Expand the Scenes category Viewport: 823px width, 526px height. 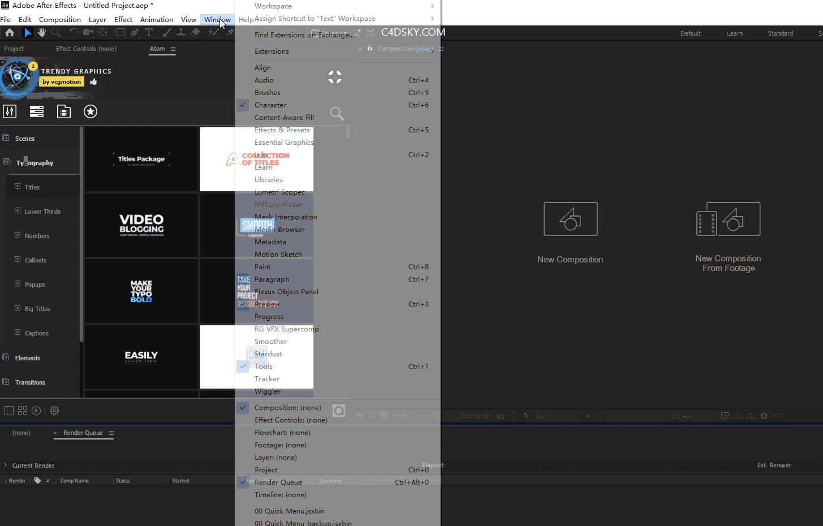(x=6, y=137)
